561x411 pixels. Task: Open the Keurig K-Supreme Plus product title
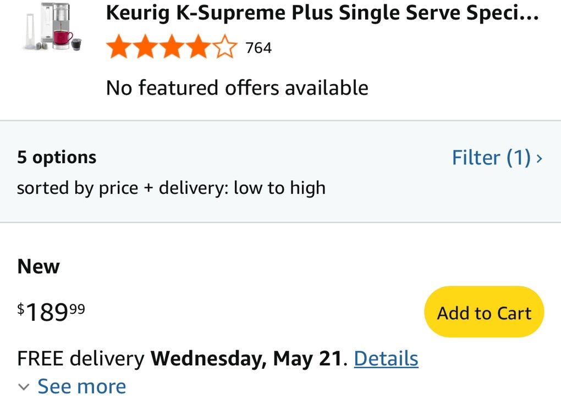click(x=322, y=13)
